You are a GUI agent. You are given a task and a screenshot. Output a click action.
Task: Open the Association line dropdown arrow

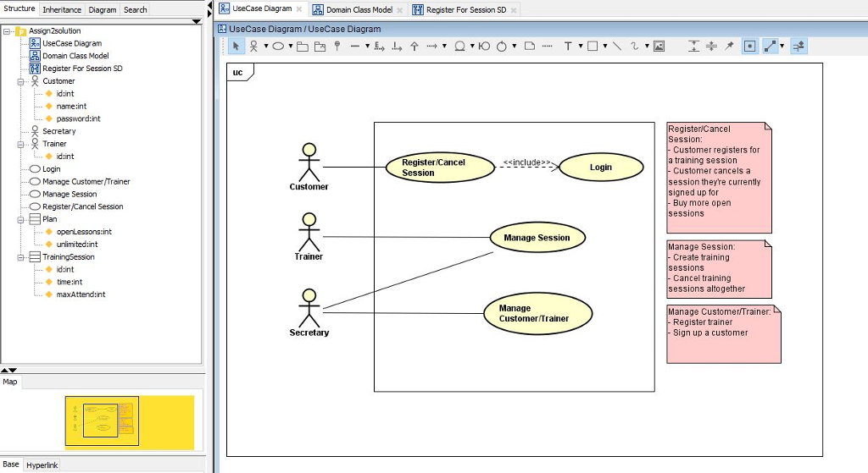(x=367, y=47)
